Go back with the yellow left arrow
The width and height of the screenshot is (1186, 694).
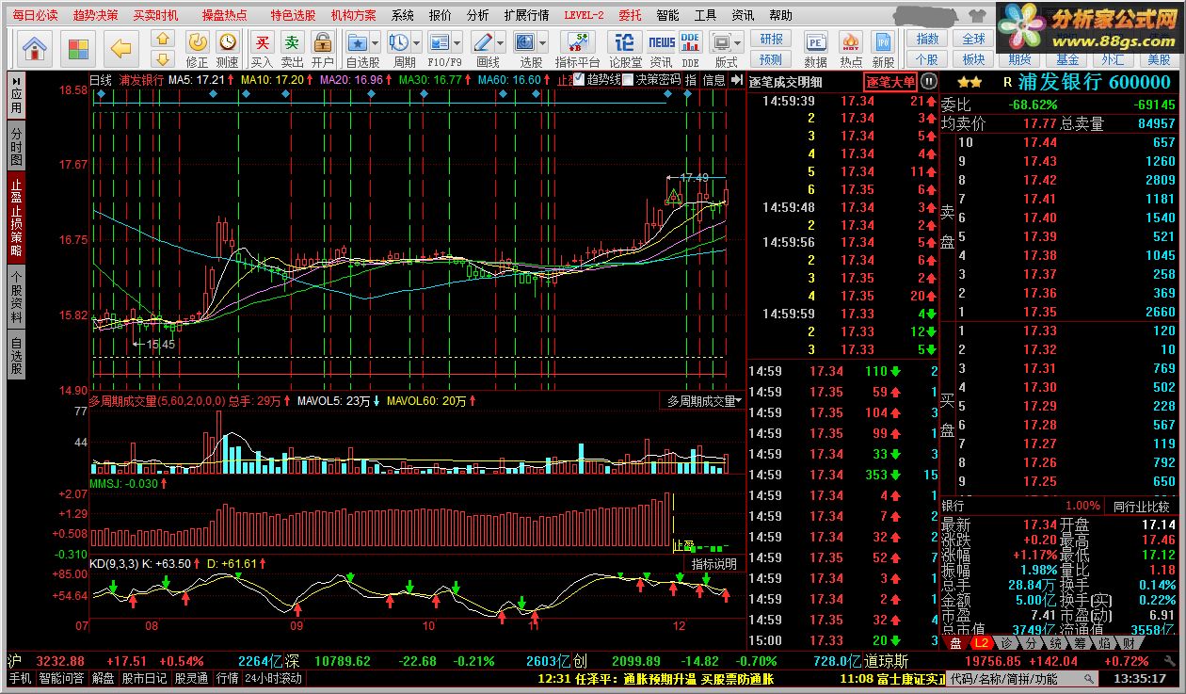click(x=121, y=47)
